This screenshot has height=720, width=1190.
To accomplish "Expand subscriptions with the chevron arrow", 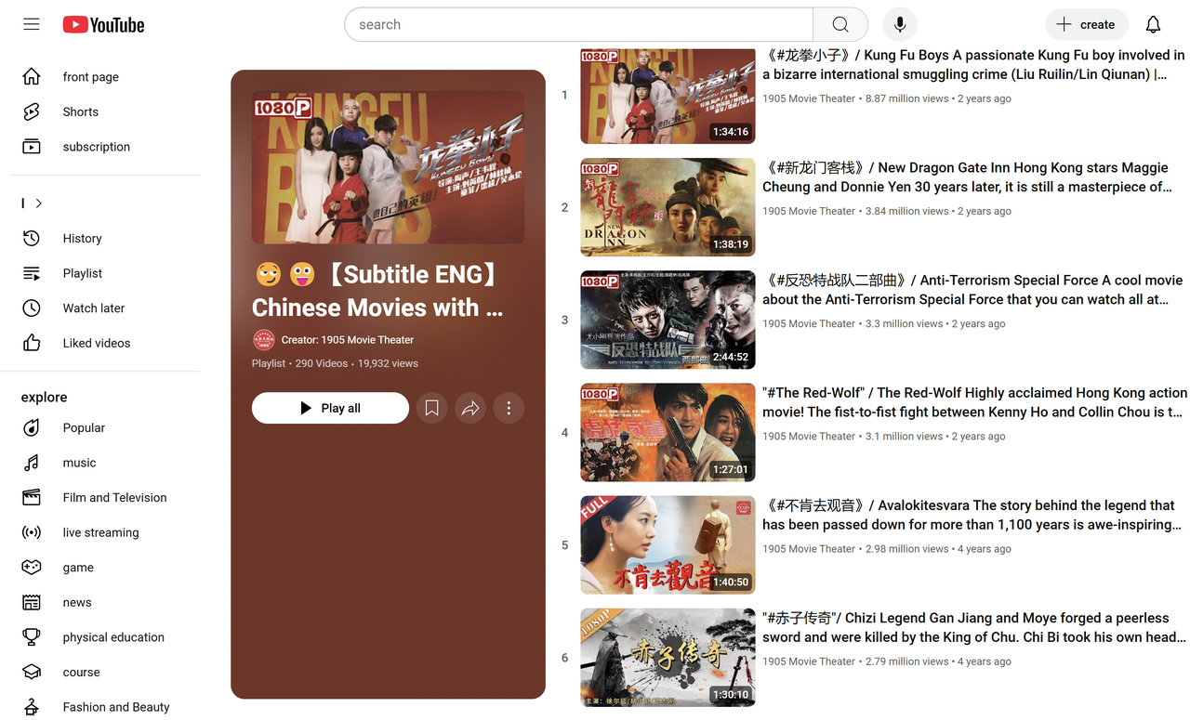I will [x=39, y=203].
